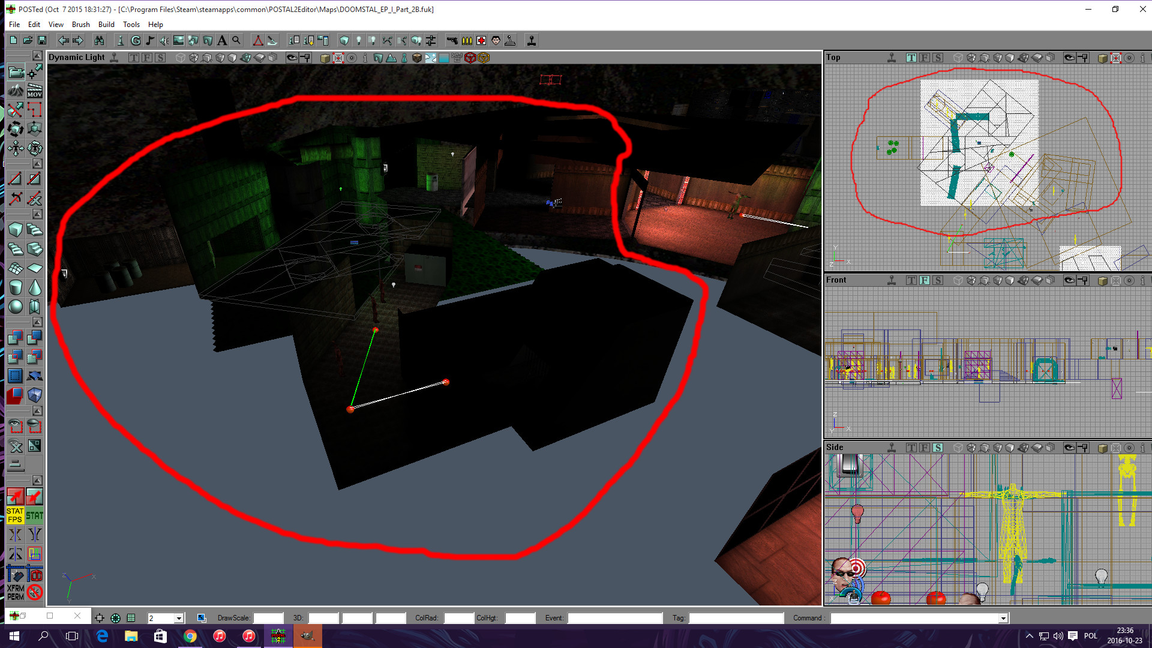
Task: Toggle XFRM PERM option
Action: 16,592
